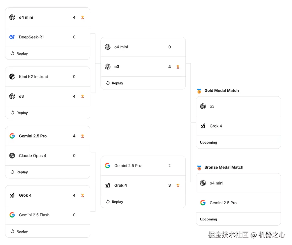Click the Google logo in the Bronze Medal Match
Screen dimensions: 292x245
(203, 203)
